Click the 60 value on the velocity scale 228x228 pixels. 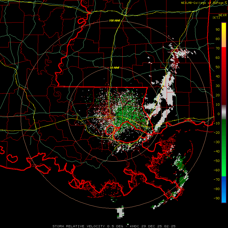click(x=218, y=58)
